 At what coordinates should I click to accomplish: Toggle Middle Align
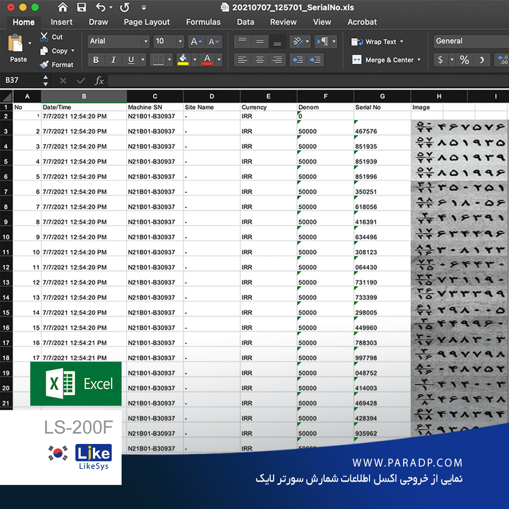[260, 41]
